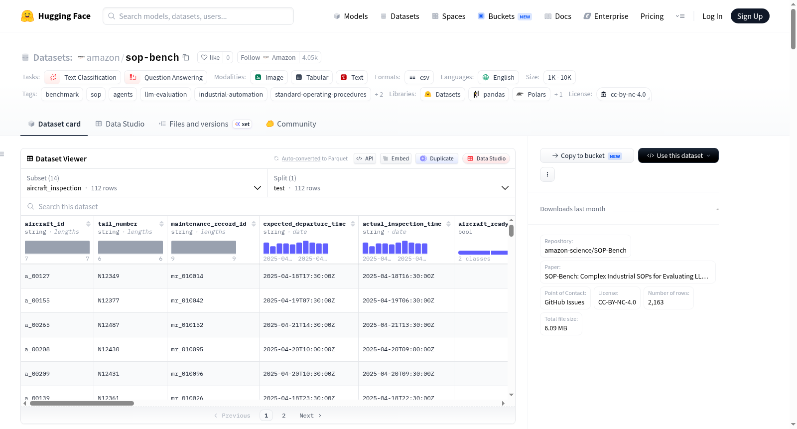Sort by tail_number column

[x=161, y=224]
